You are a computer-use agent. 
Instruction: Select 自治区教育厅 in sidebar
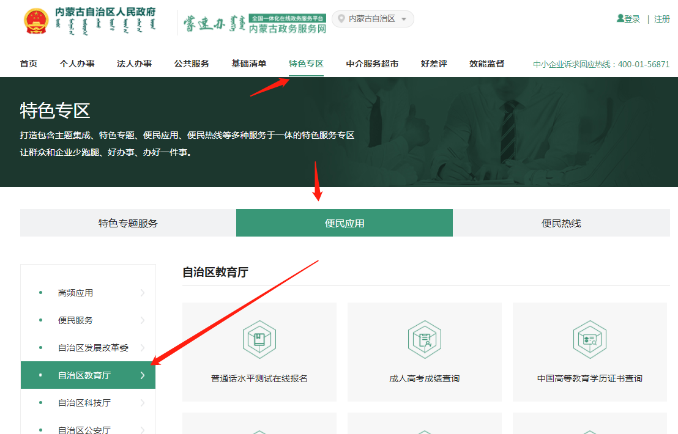coord(88,375)
